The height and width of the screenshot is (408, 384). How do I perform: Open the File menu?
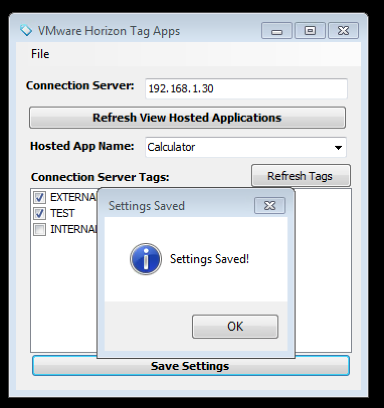(x=40, y=54)
